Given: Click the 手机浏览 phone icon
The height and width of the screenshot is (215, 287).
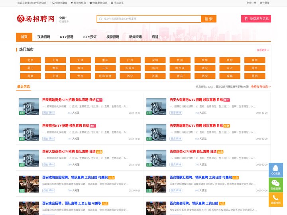Looking at the screenshot, I should click(x=112, y=3).
